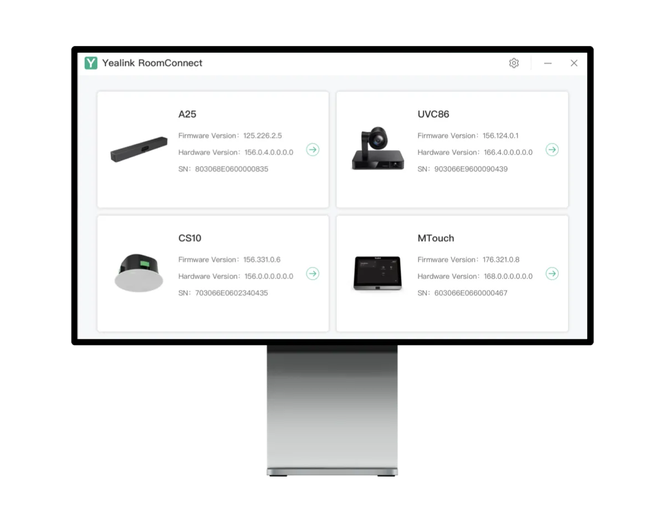Click UVC86 serial number 903066E9600090439
Image resolution: width=665 pixels, height=505 pixels.
471,169
